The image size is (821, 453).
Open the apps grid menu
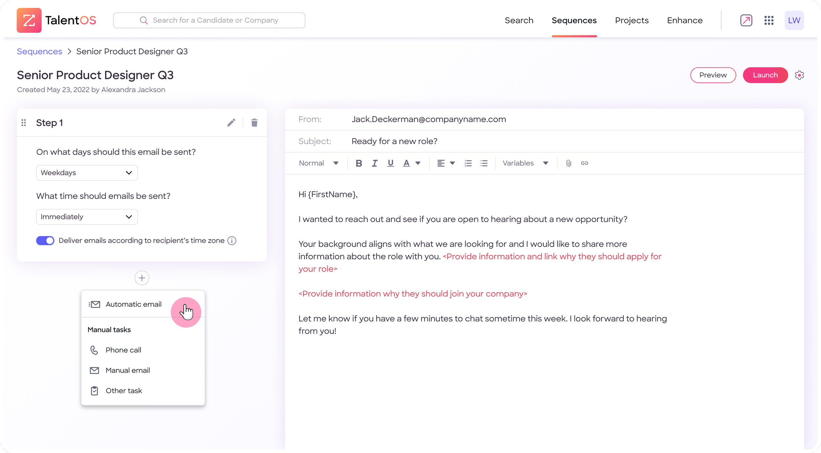(769, 20)
